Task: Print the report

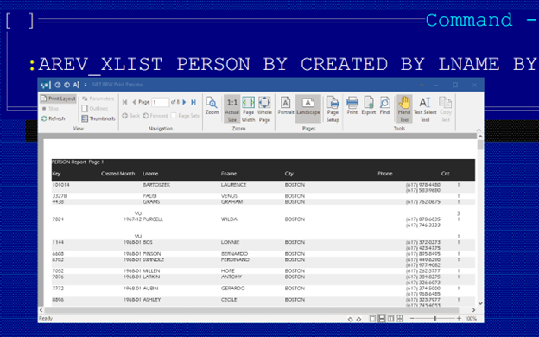Action: coord(352,106)
